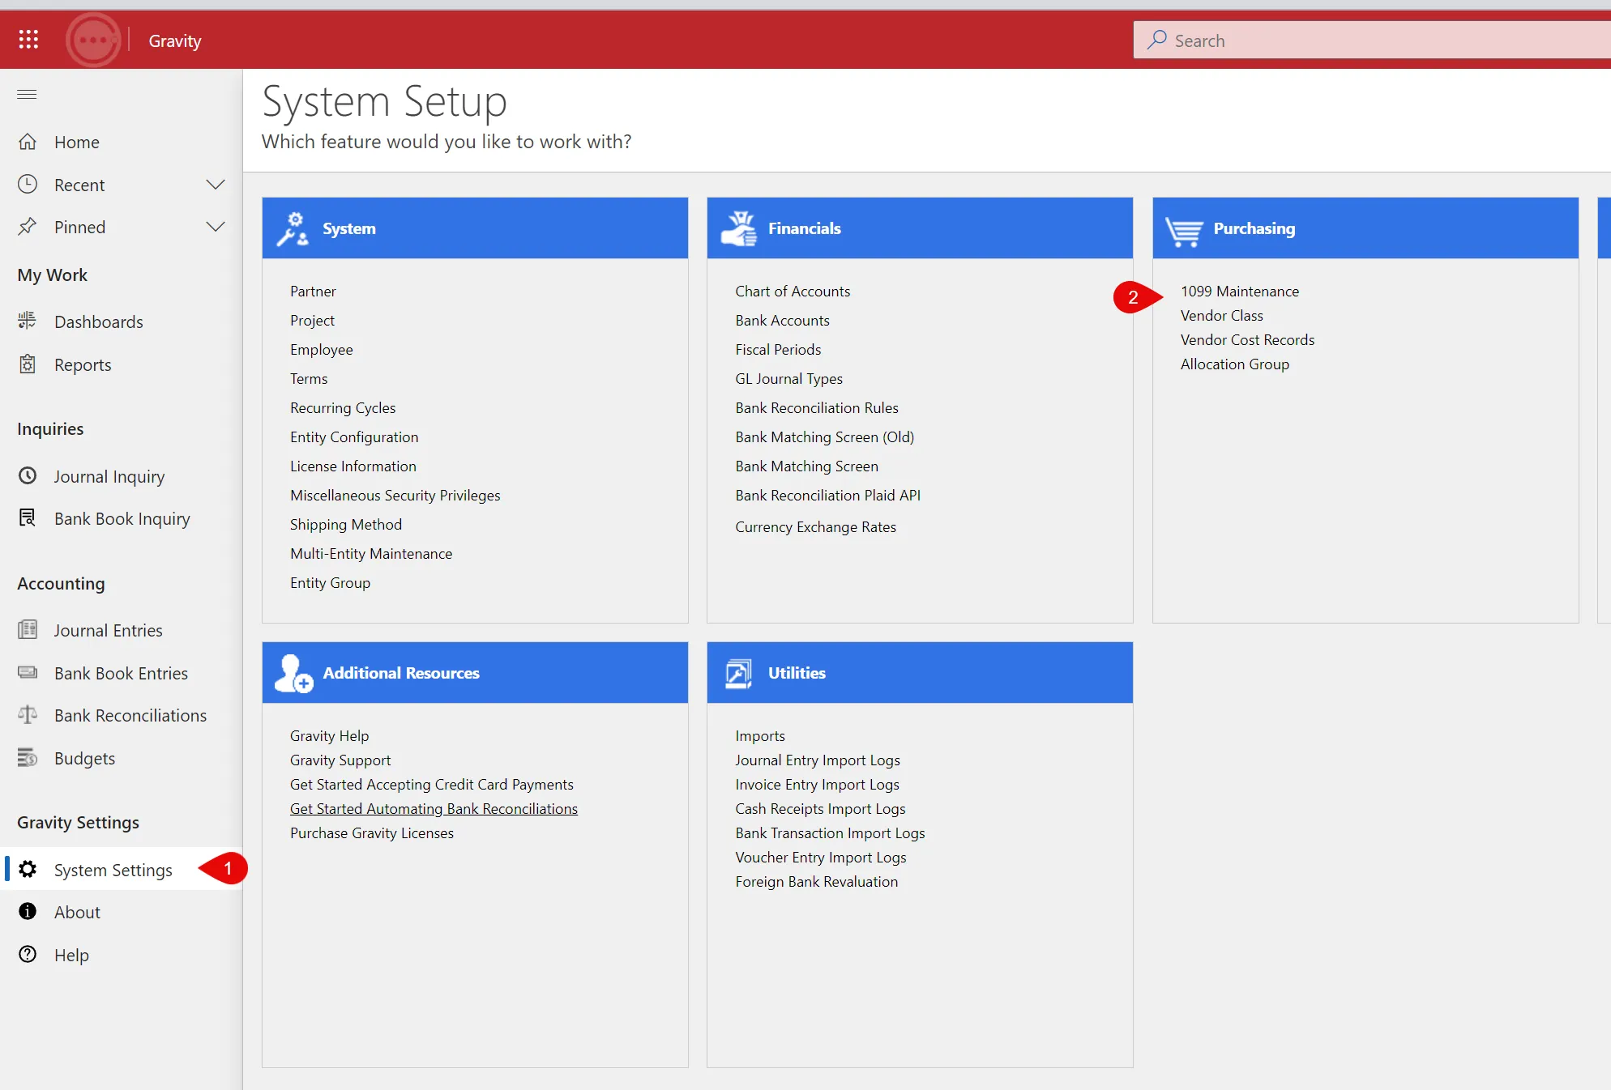Click the Help question mark icon
This screenshot has width=1611, height=1090.
[28, 955]
